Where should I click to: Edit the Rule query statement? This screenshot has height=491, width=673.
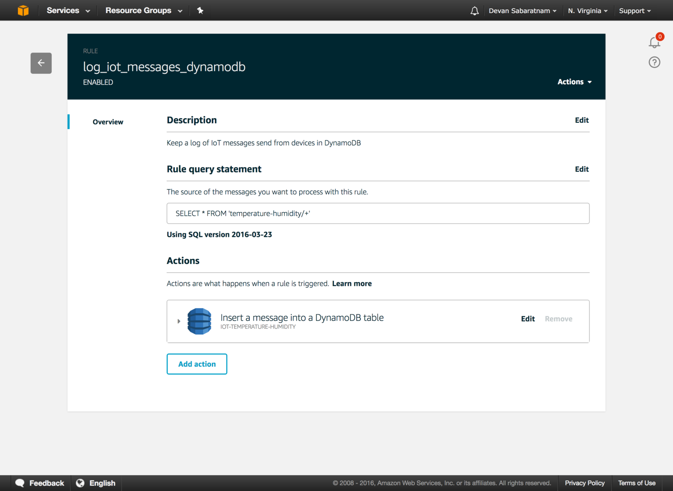click(x=582, y=169)
